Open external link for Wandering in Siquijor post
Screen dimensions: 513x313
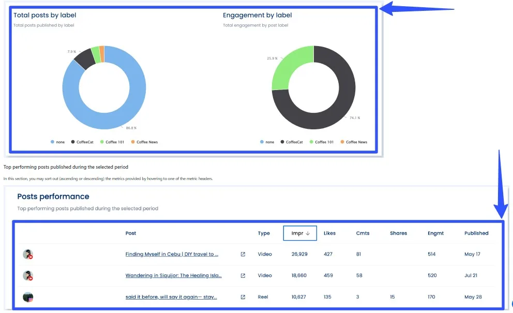click(243, 276)
